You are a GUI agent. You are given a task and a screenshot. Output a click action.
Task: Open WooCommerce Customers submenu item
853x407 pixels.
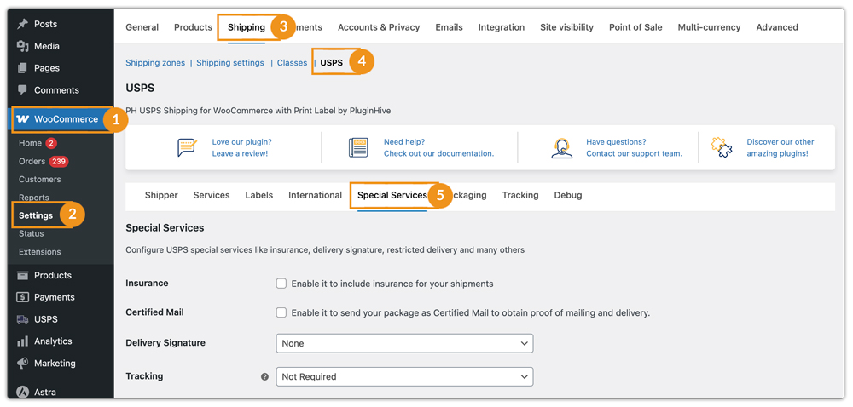40,180
